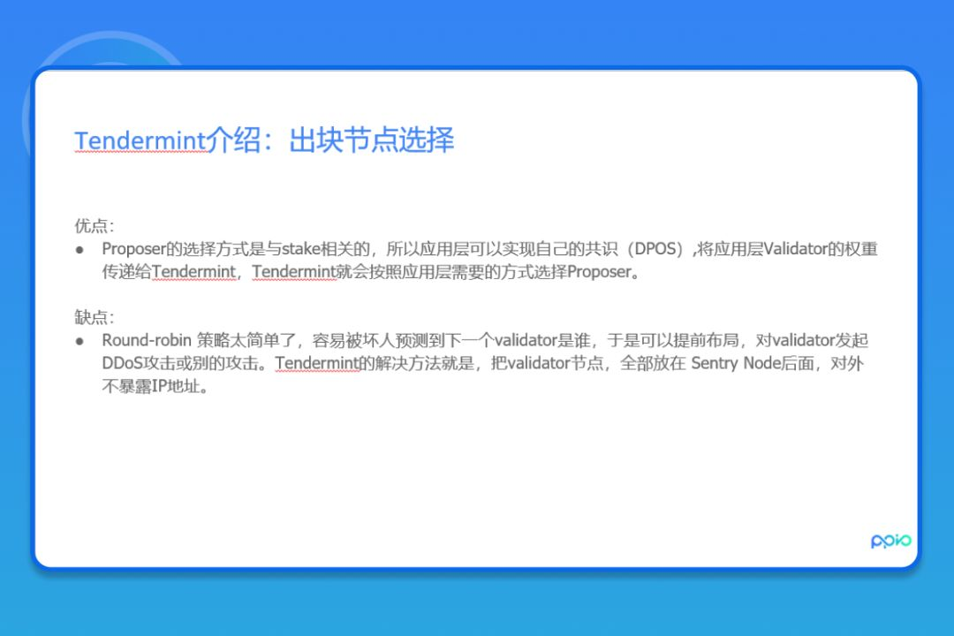Click the phrase Round-robin 策略
954x636 pixels.
pyautogui.click(x=168, y=339)
